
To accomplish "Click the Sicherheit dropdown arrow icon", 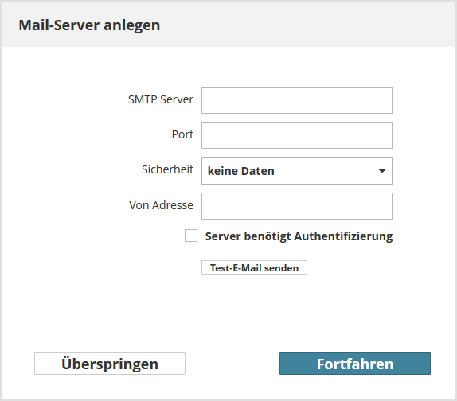I will pyautogui.click(x=382, y=171).
